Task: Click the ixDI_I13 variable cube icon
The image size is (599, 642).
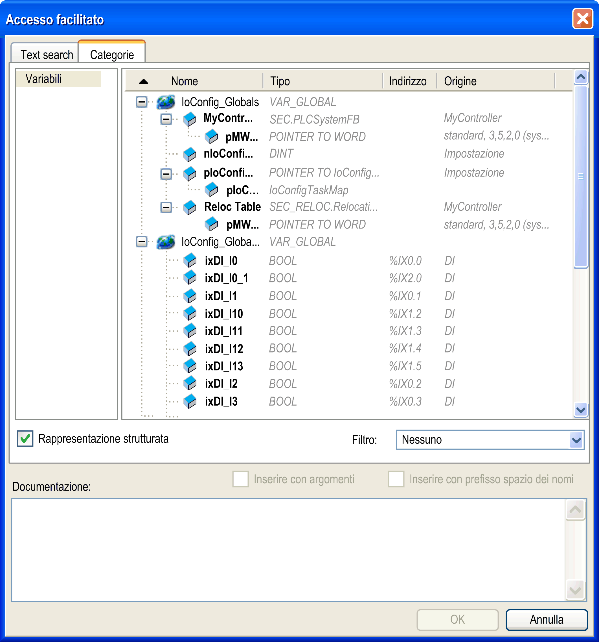Action: click(x=190, y=366)
